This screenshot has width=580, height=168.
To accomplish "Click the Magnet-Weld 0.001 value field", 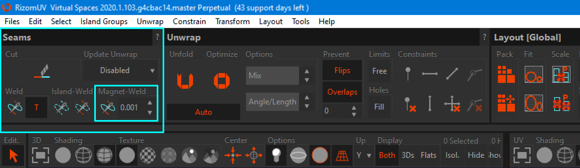I will [x=130, y=107].
